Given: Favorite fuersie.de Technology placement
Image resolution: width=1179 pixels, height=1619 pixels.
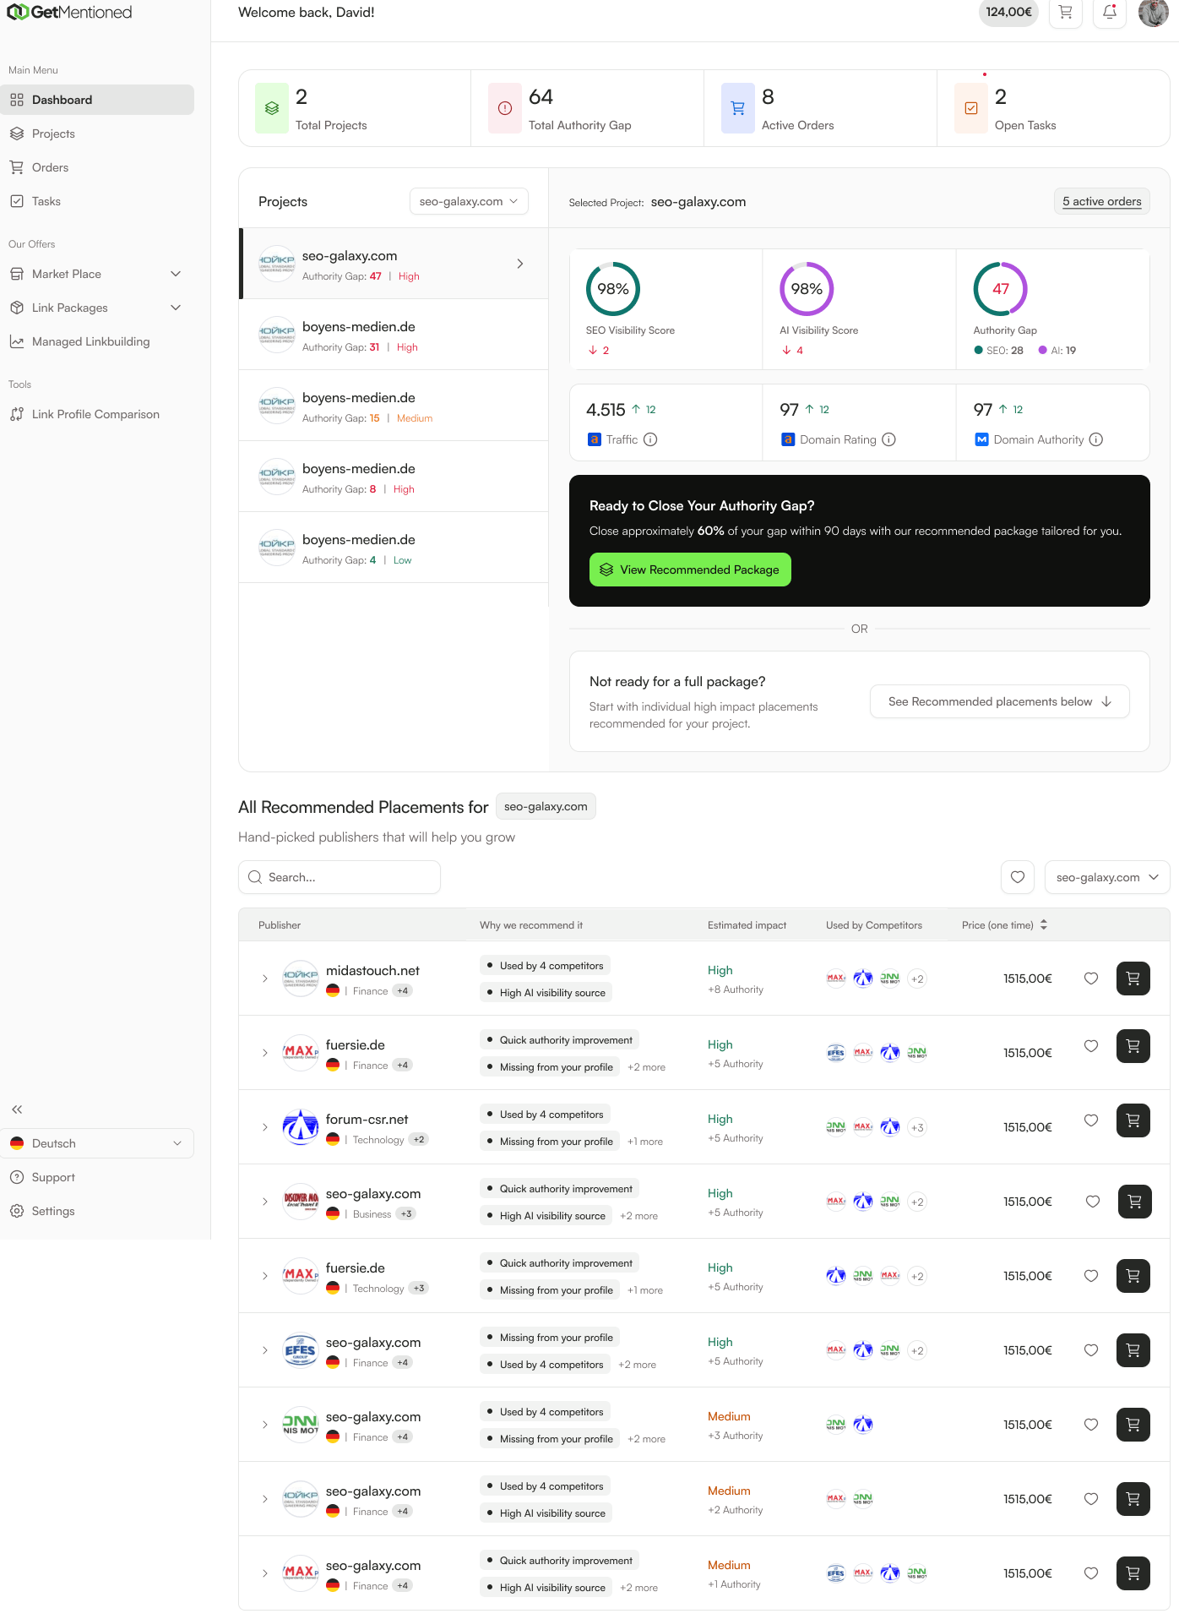Looking at the screenshot, I should tap(1091, 1276).
